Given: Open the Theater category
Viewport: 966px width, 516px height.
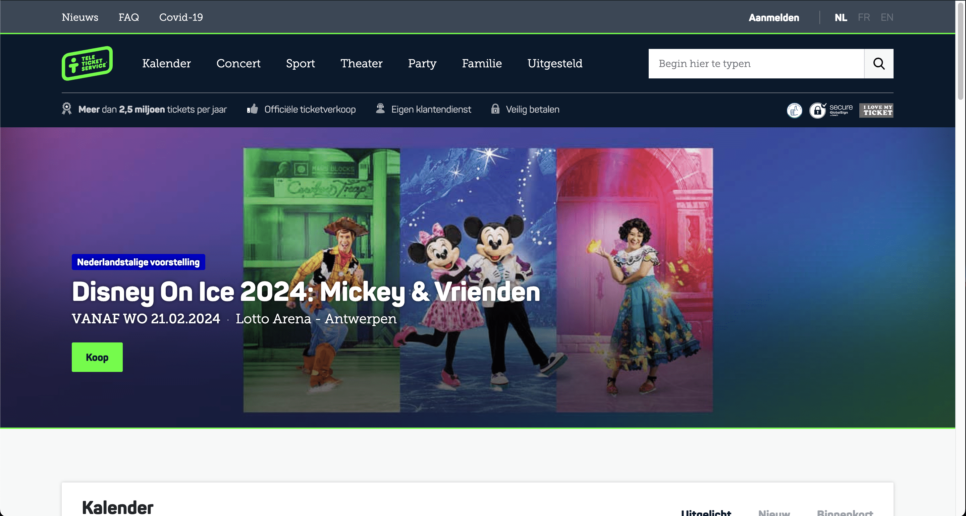Looking at the screenshot, I should [x=362, y=63].
